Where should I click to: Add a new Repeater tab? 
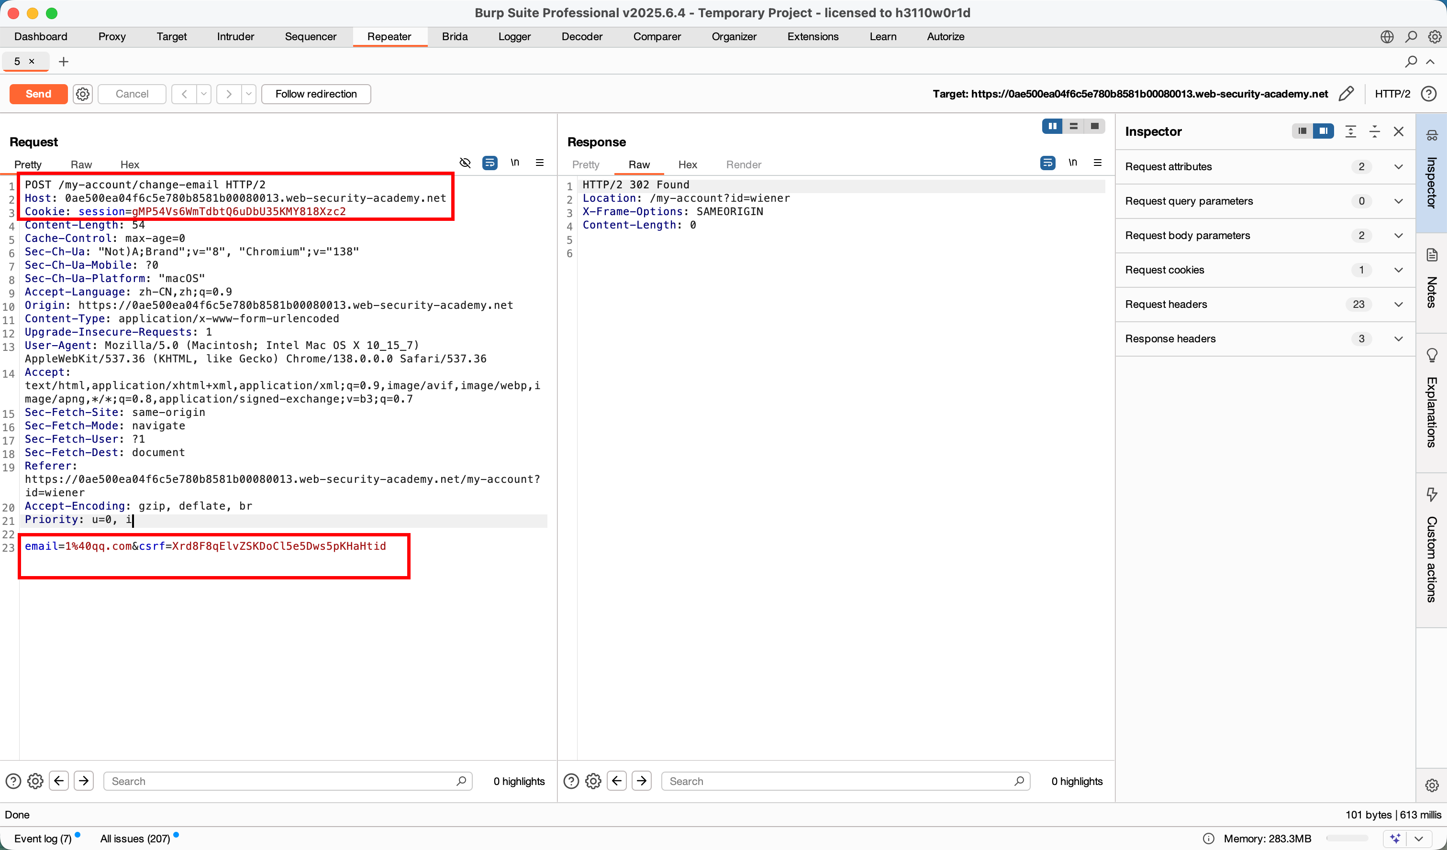click(64, 61)
